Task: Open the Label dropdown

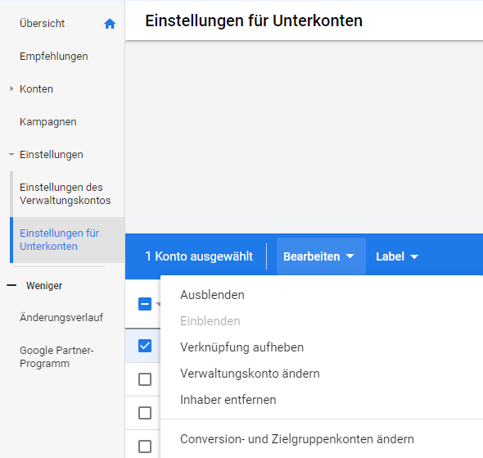Action: pos(397,256)
